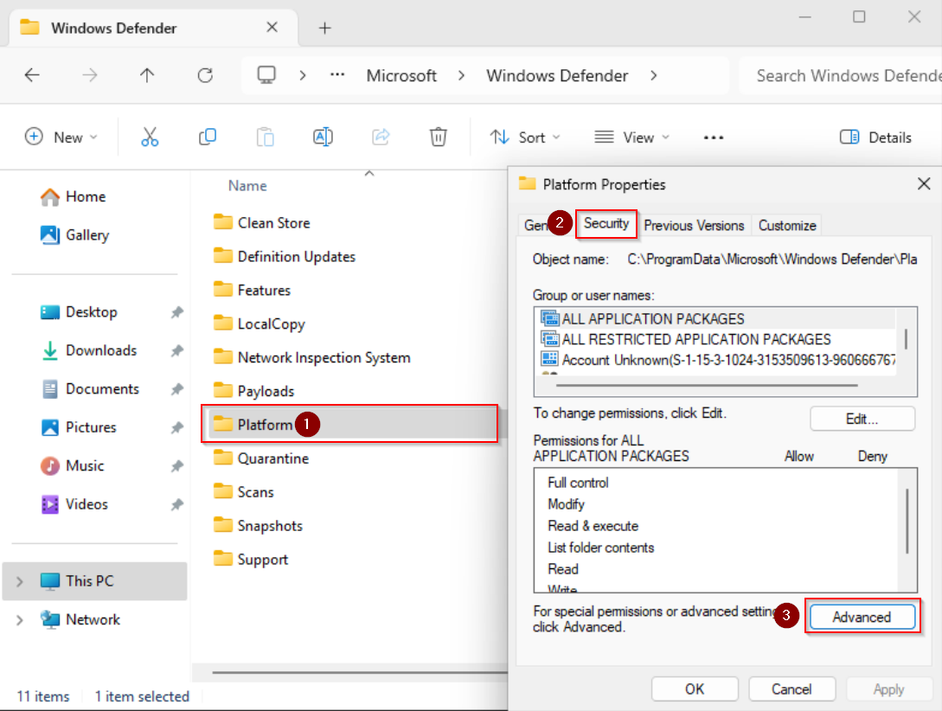This screenshot has height=711, width=942.
Task: Click the PC monitor icon in address bar
Action: click(x=266, y=75)
